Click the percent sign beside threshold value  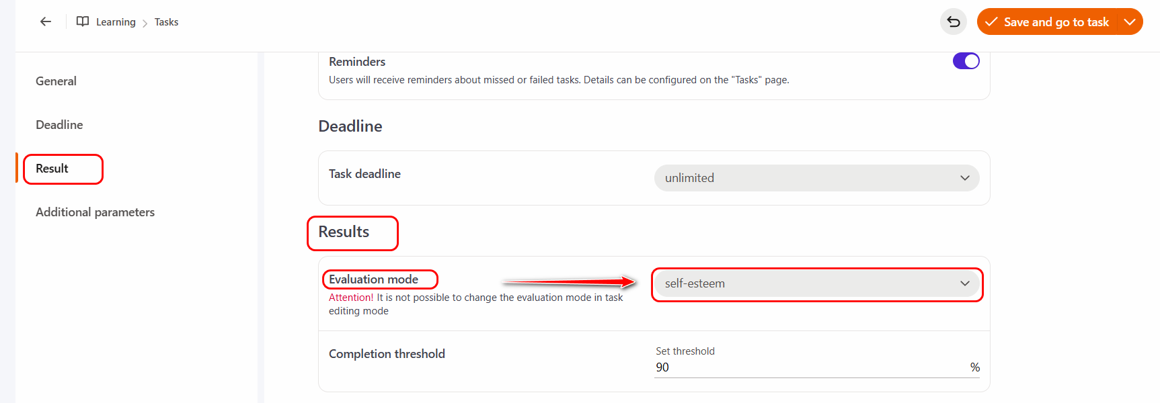pos(974,367)
